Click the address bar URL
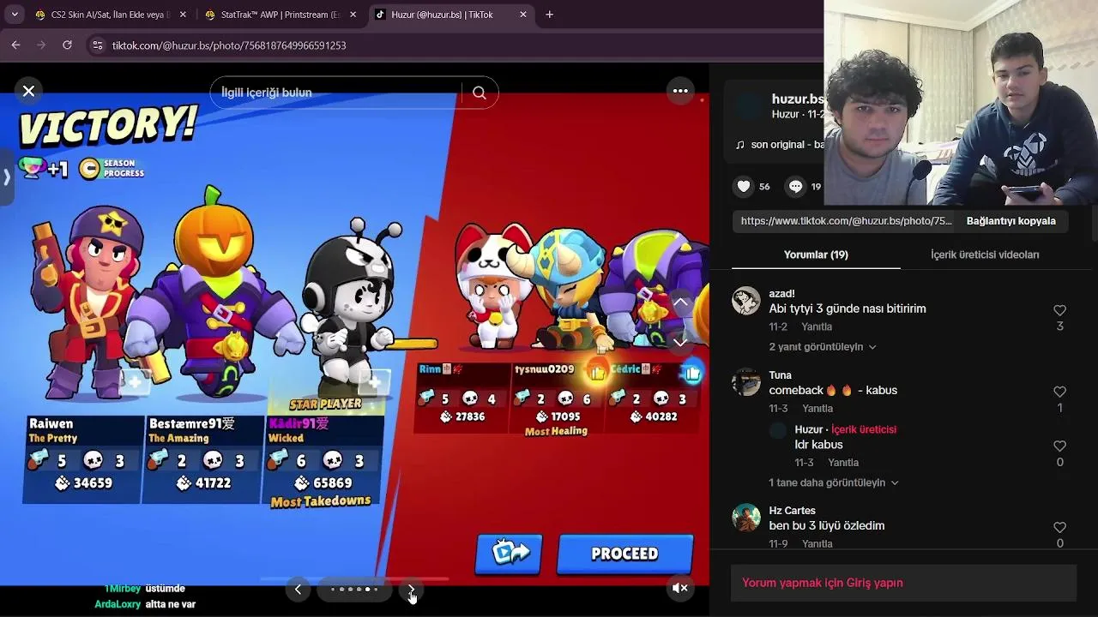The image size is (1098, 617). (x=229, y=45)
